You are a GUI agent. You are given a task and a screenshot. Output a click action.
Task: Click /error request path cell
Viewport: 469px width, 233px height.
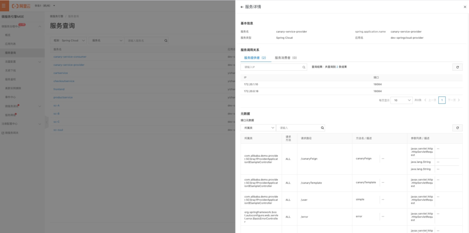click(x=304, y=217)
